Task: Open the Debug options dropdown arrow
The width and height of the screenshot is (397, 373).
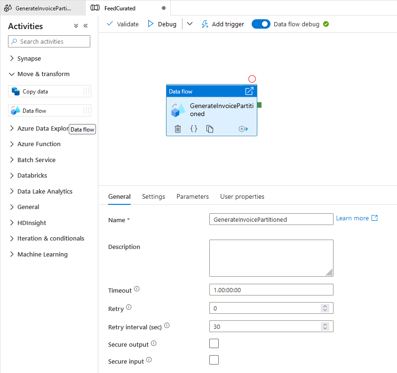Action: click(x=190, y=24)
